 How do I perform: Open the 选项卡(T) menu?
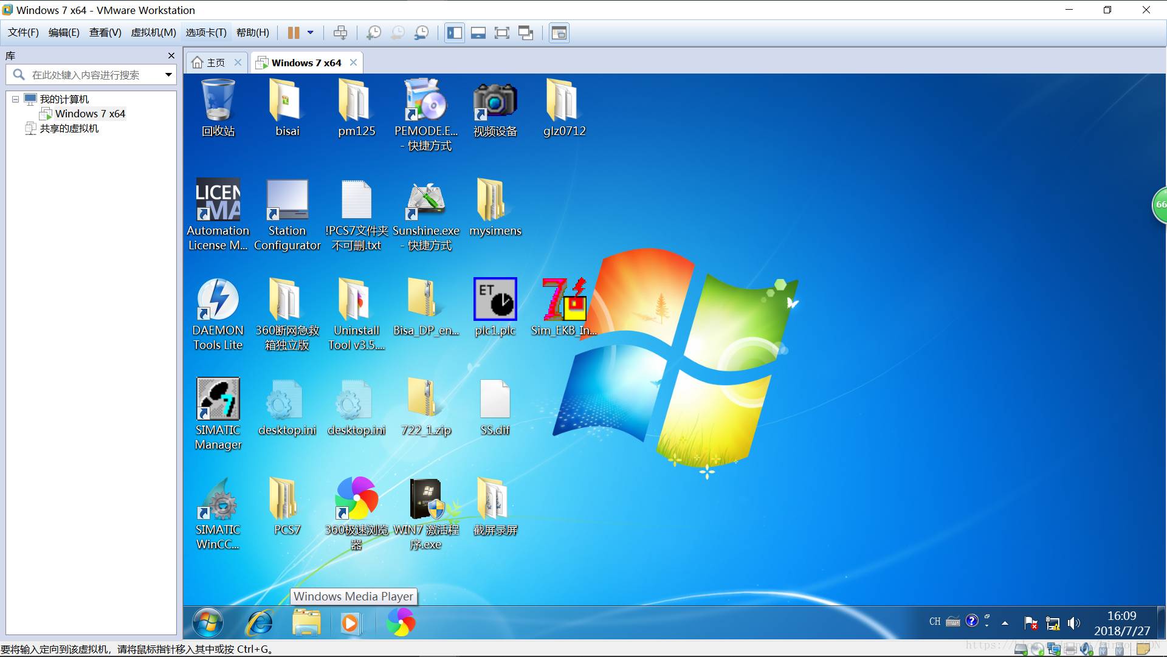tap(206, 32)
